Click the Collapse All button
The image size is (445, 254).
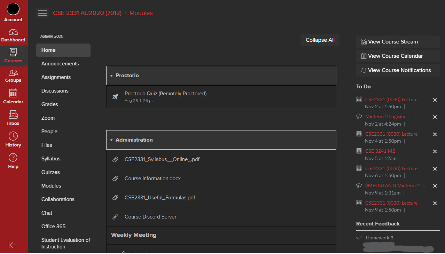coord(320,40)
